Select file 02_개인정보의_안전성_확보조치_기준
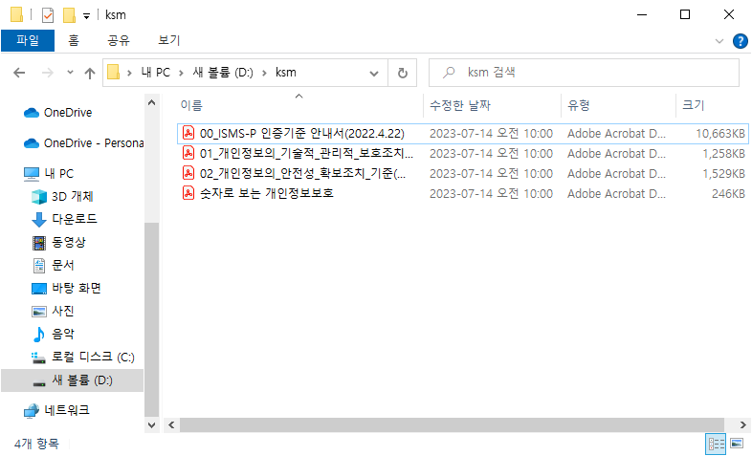Viewport: 752px width, 456px height. [x=463, y=174]
